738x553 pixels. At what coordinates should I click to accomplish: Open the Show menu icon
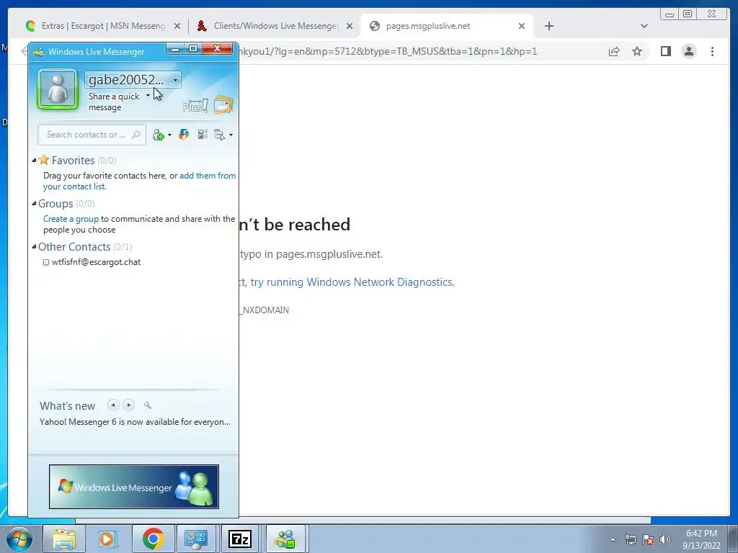point(220,135)
